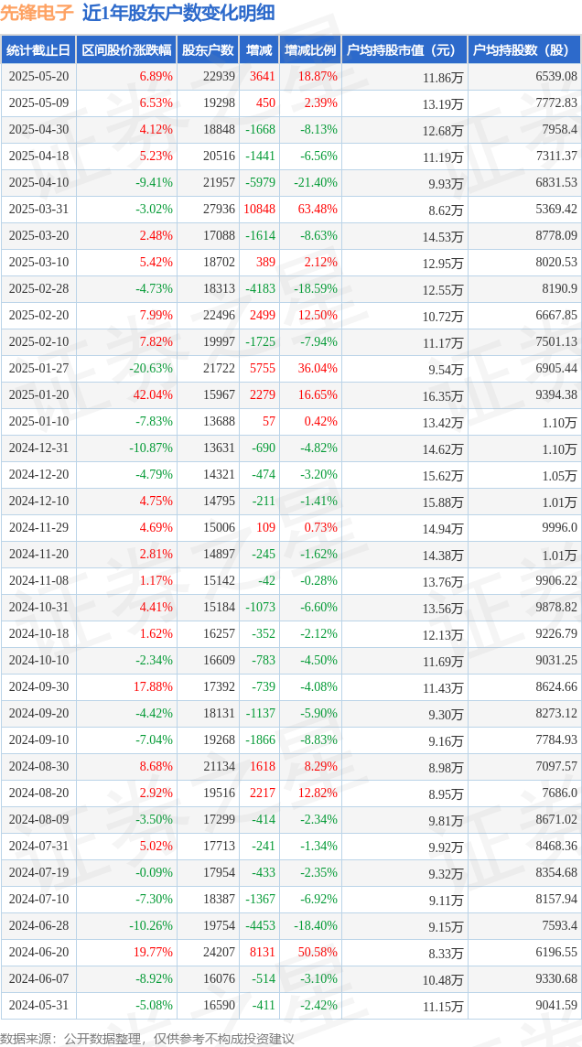Click the 16.35万 average holding value cell
Image resolution: width=582 pixels, height=1047 pixels.
pos(443,395)
